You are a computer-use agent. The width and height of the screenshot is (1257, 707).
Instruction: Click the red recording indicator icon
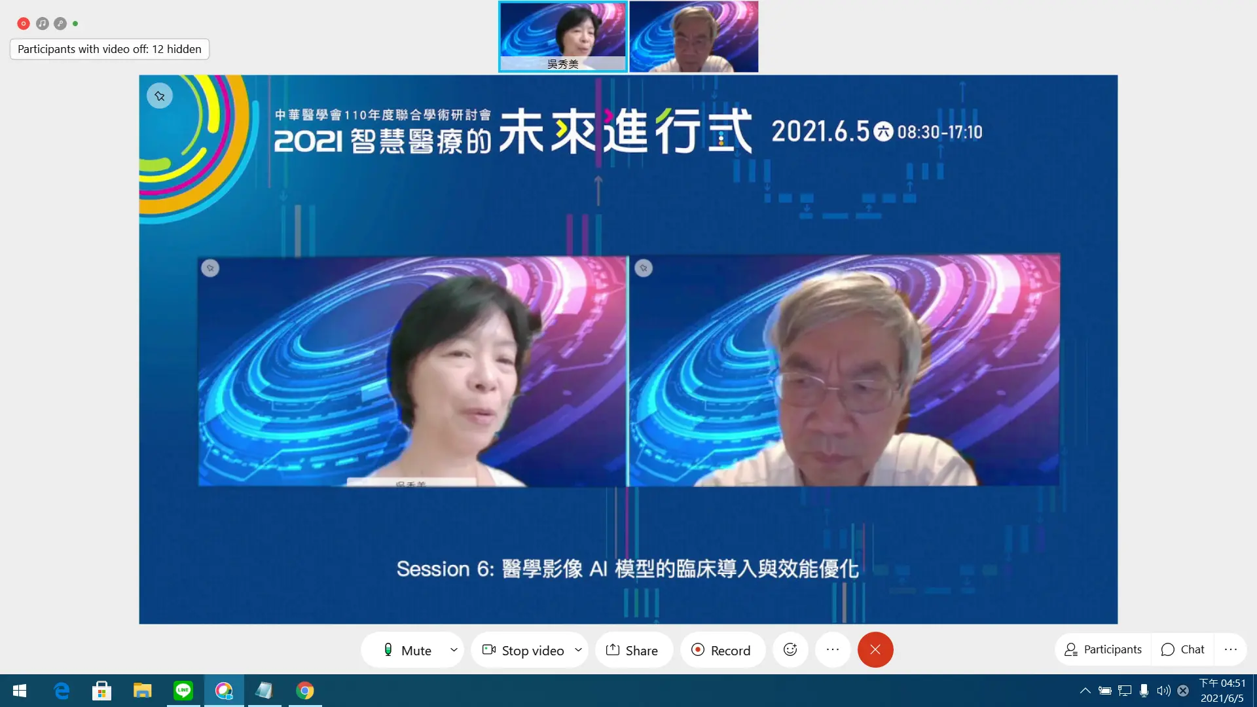point(24,24)
